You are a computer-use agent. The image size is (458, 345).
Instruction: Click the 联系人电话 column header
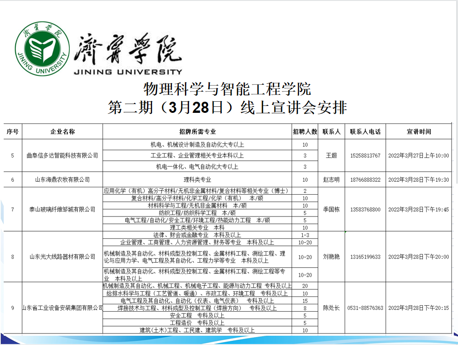(365, 131)
